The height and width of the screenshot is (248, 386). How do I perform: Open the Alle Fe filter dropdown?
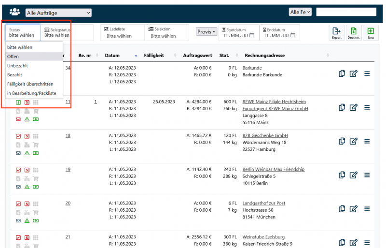[300, 12]
